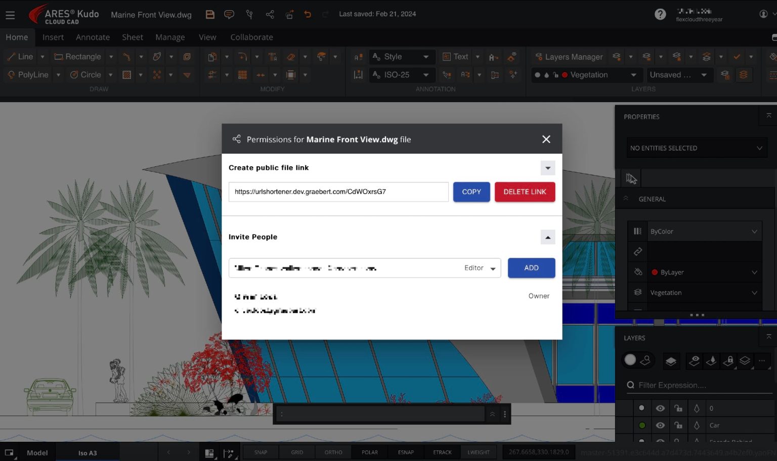The width and height of the screenshot is (777, 461).
Task: Expand the Create public file link section
Action: click(x=548, y=168)
